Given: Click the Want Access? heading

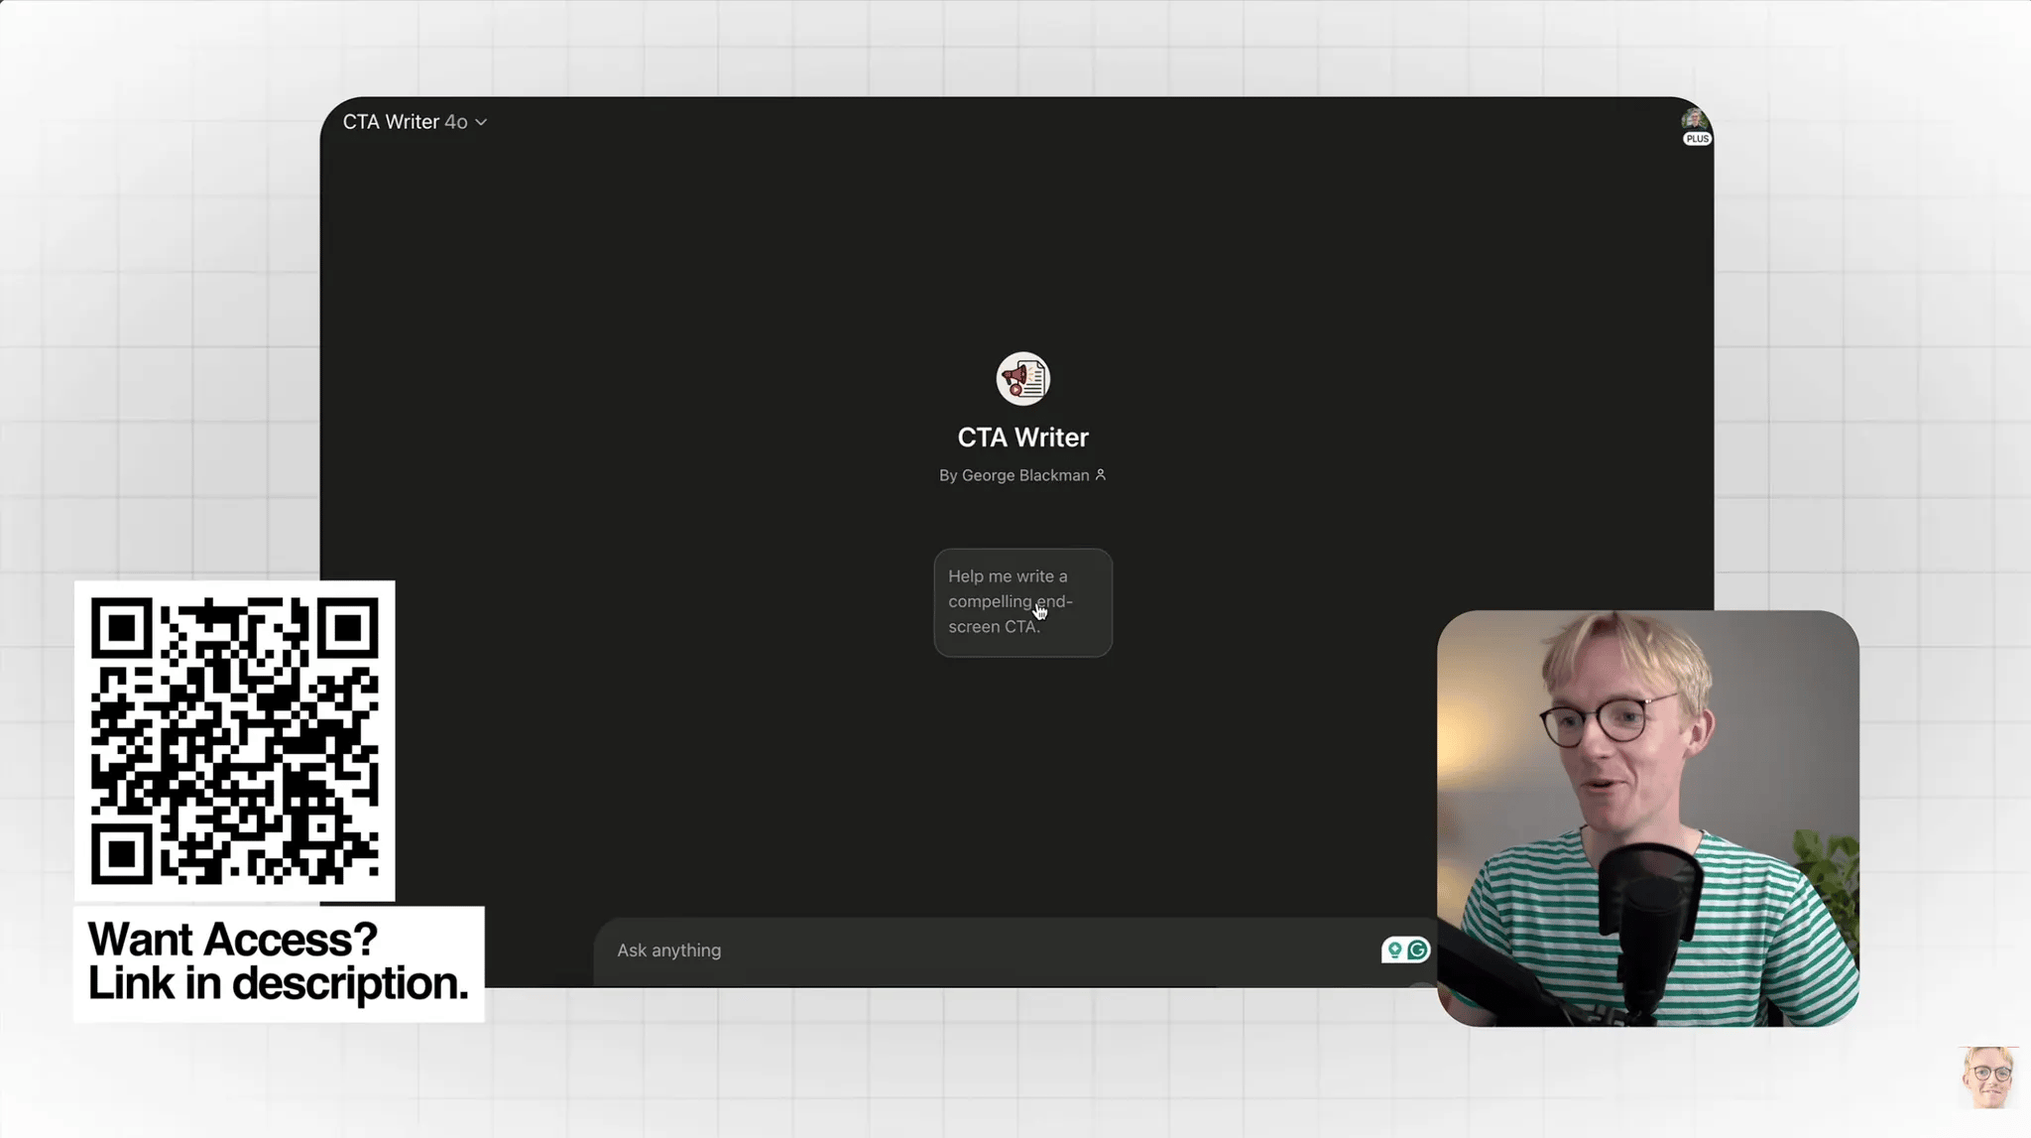Looking at the screenshot, I should coord(232,939).
